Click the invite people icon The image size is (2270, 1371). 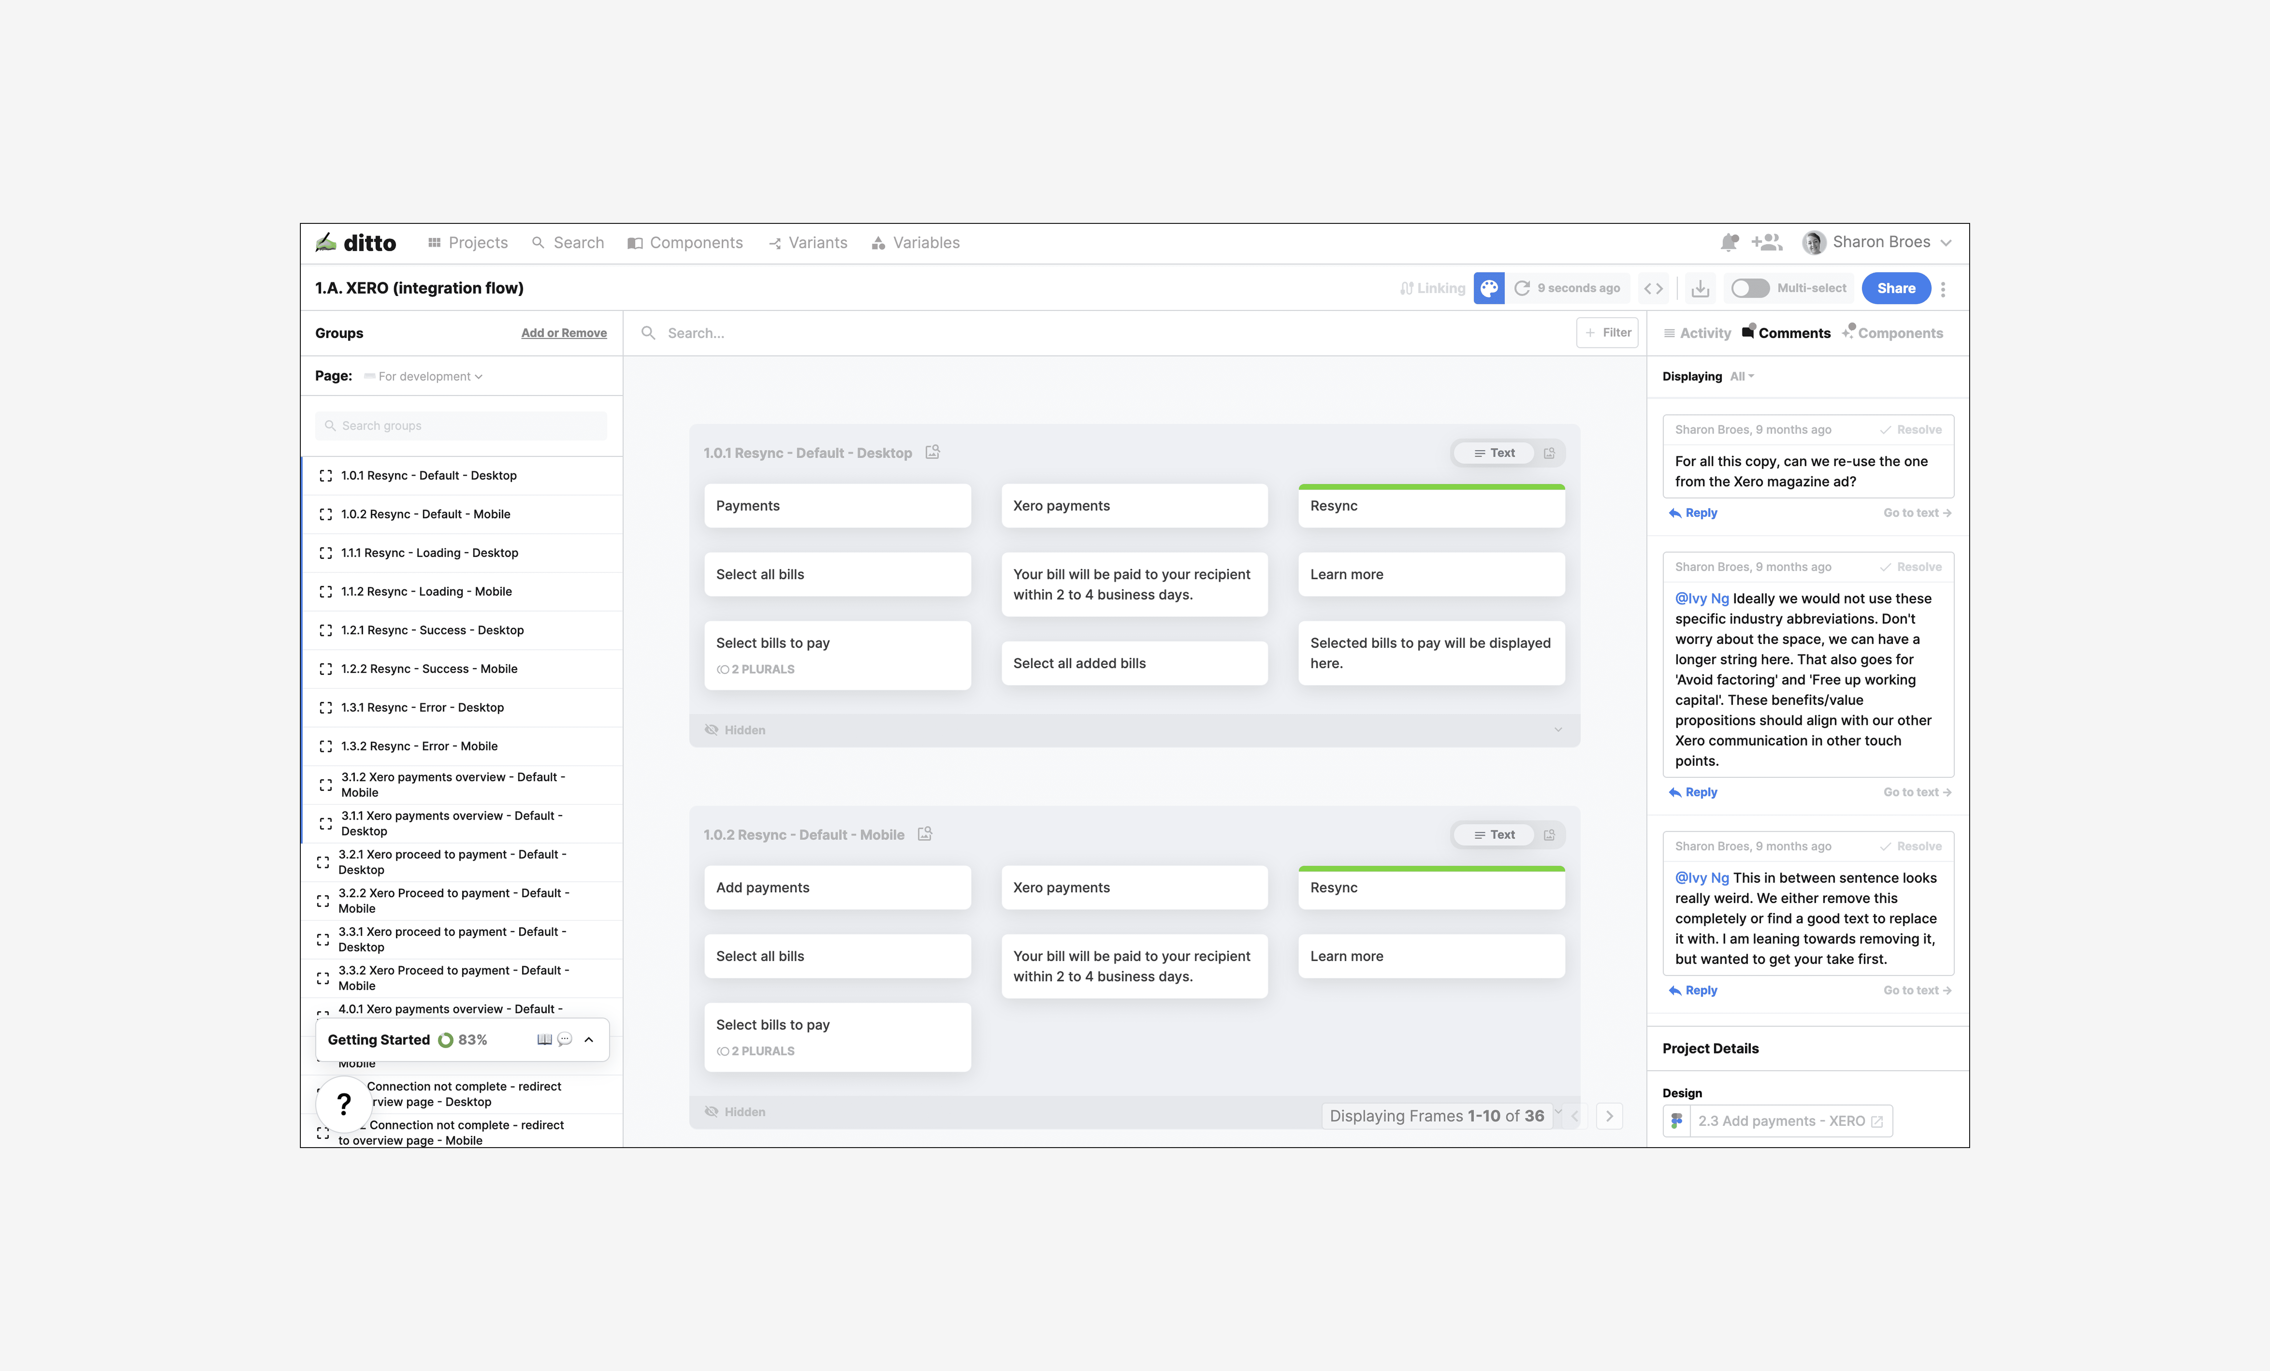(1766, 242)
